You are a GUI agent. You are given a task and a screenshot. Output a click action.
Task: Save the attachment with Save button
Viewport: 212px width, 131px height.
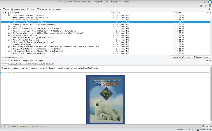(205, 127)
